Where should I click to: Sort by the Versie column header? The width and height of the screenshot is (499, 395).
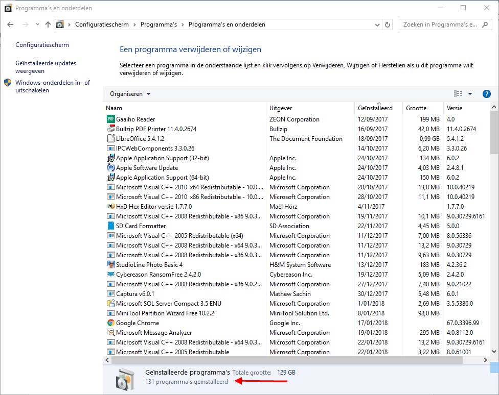click(x=455, y=108)
